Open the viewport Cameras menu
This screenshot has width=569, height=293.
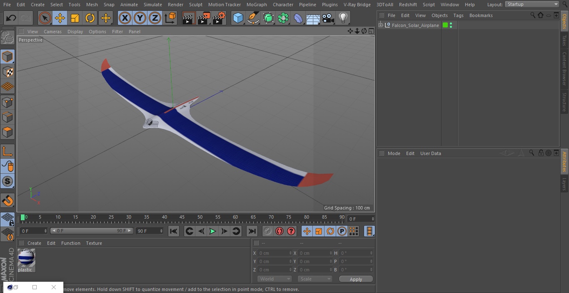click(52, 32)
